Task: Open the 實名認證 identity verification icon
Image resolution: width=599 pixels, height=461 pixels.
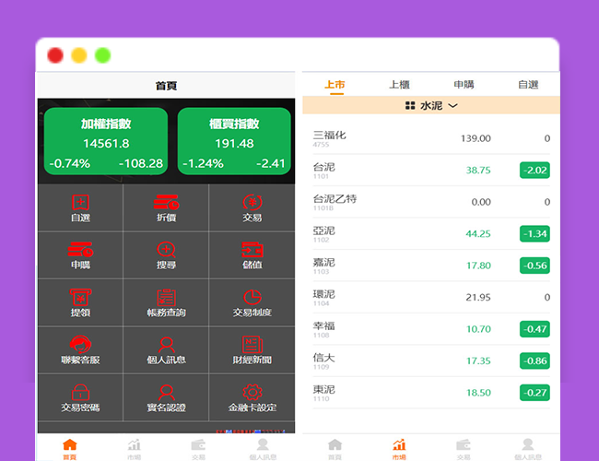Action: click(166, 393)
